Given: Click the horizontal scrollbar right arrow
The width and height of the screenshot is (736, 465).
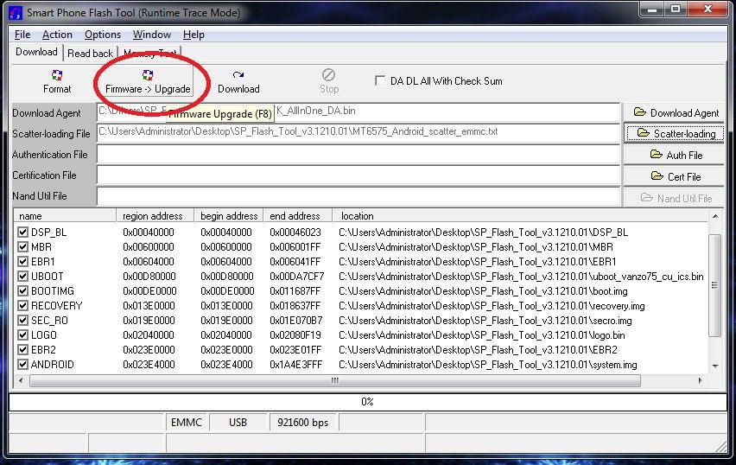Looking at the screenshot, I should [701, 380].
